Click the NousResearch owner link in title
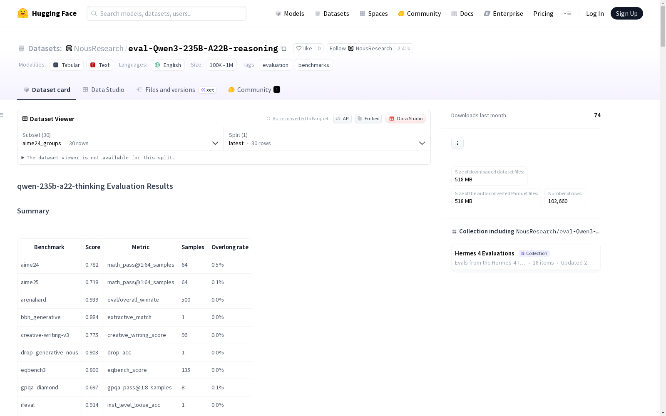The height and width of the screenshot is (416, 666). pyautogui.click(x=99, y=48)
